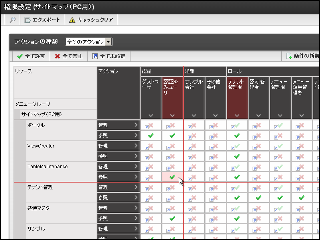
Task: Toggle ポータル 参照 permission for ゲストユーザ
Action: (x=151, y=136)
